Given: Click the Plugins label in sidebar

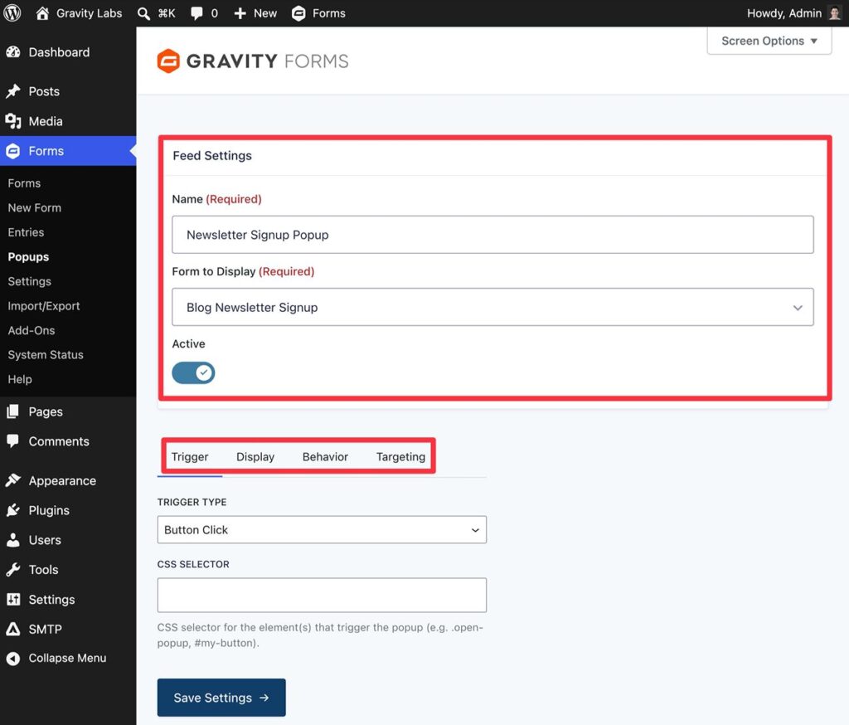Looking at the screenshot, I should [49, 510].
